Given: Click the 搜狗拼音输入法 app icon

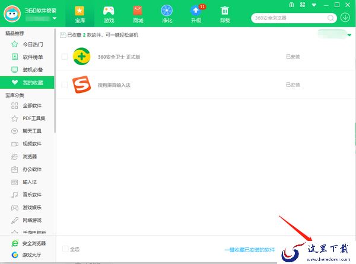Looking at the screenshot, I should click(x=81, y=85).
